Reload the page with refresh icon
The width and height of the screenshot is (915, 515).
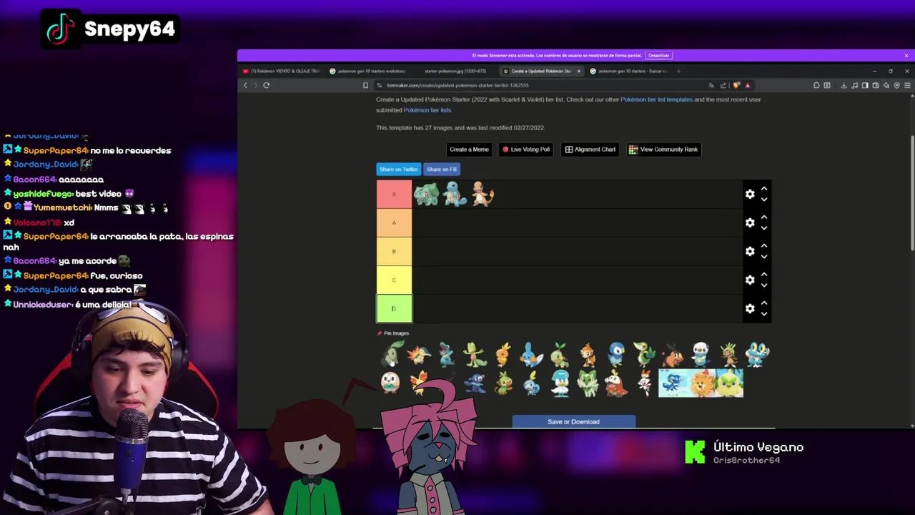pos(266,85)
